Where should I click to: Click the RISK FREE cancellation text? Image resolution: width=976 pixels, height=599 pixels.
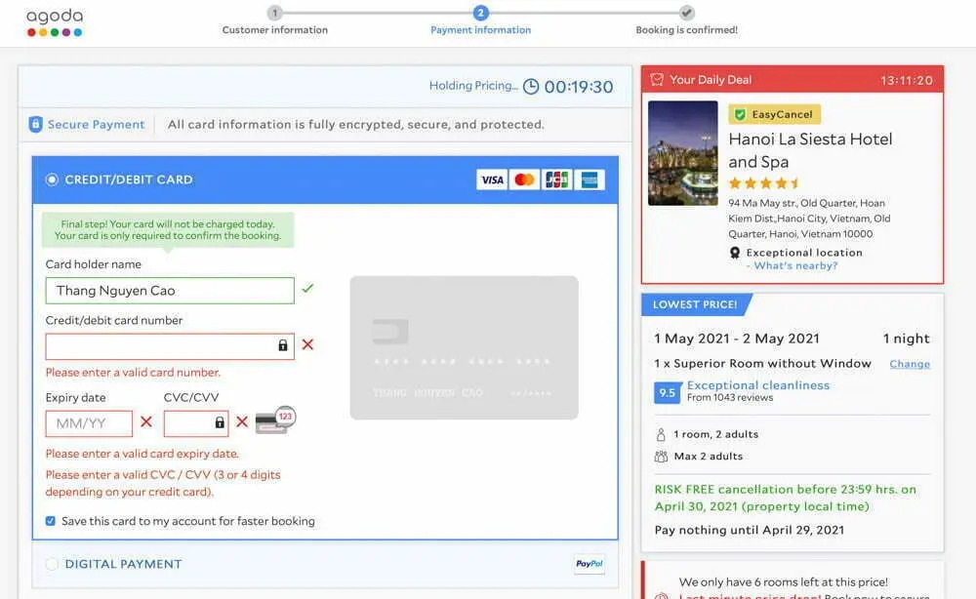pos(785,498)
